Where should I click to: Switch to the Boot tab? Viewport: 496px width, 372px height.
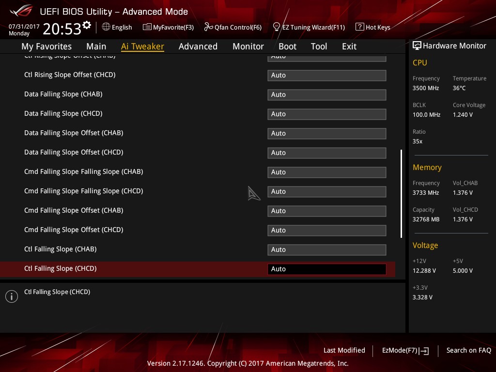coord(287,46)
